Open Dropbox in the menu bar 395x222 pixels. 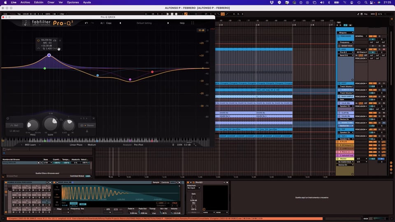272,2
